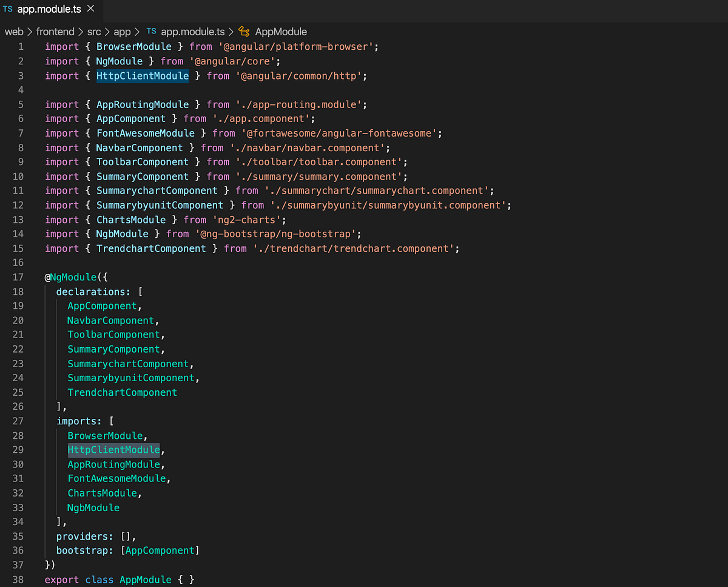Click the yellow class symbol icon beside AppModule
This screenshot has width=728, height=587.
244,31
